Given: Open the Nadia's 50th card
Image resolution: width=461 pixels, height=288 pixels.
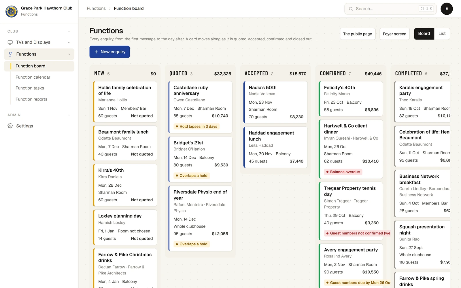Looking at the screenshot, I should coord(275,102).
